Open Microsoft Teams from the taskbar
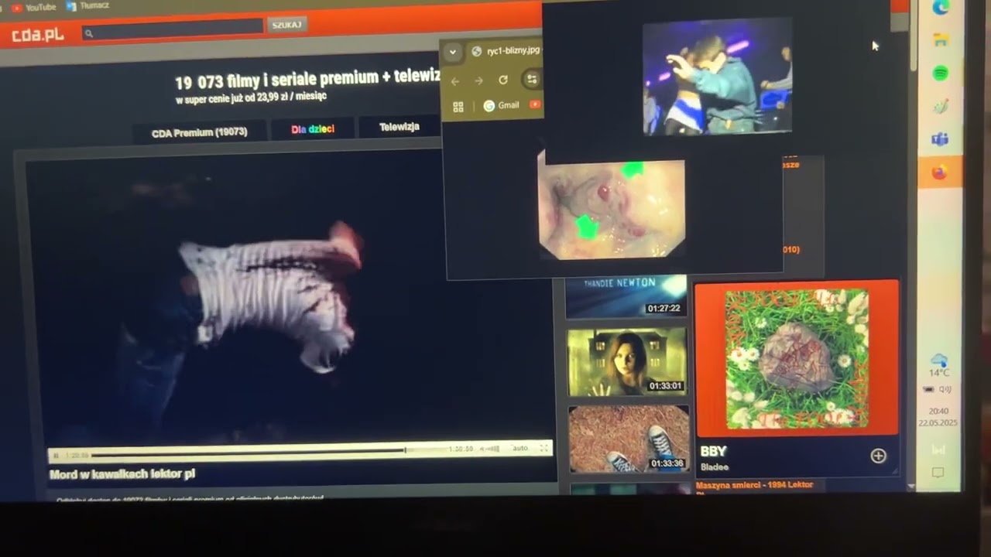991x557 pixels. (x=940, y=139)
